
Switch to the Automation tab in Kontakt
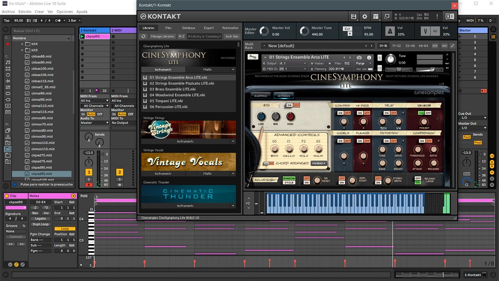click(x=230, y=28)
